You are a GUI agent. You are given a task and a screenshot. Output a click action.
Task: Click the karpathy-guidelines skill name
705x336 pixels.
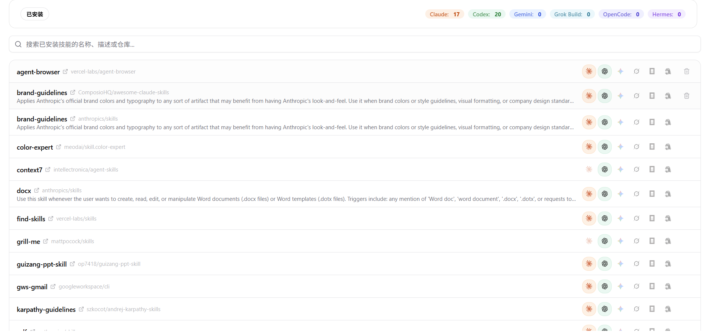pos(46,310)
